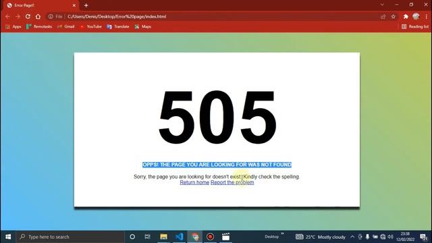This screenshot has height=243, width=432.
Task: Click the large 505 error number
Action: [217, 117]
